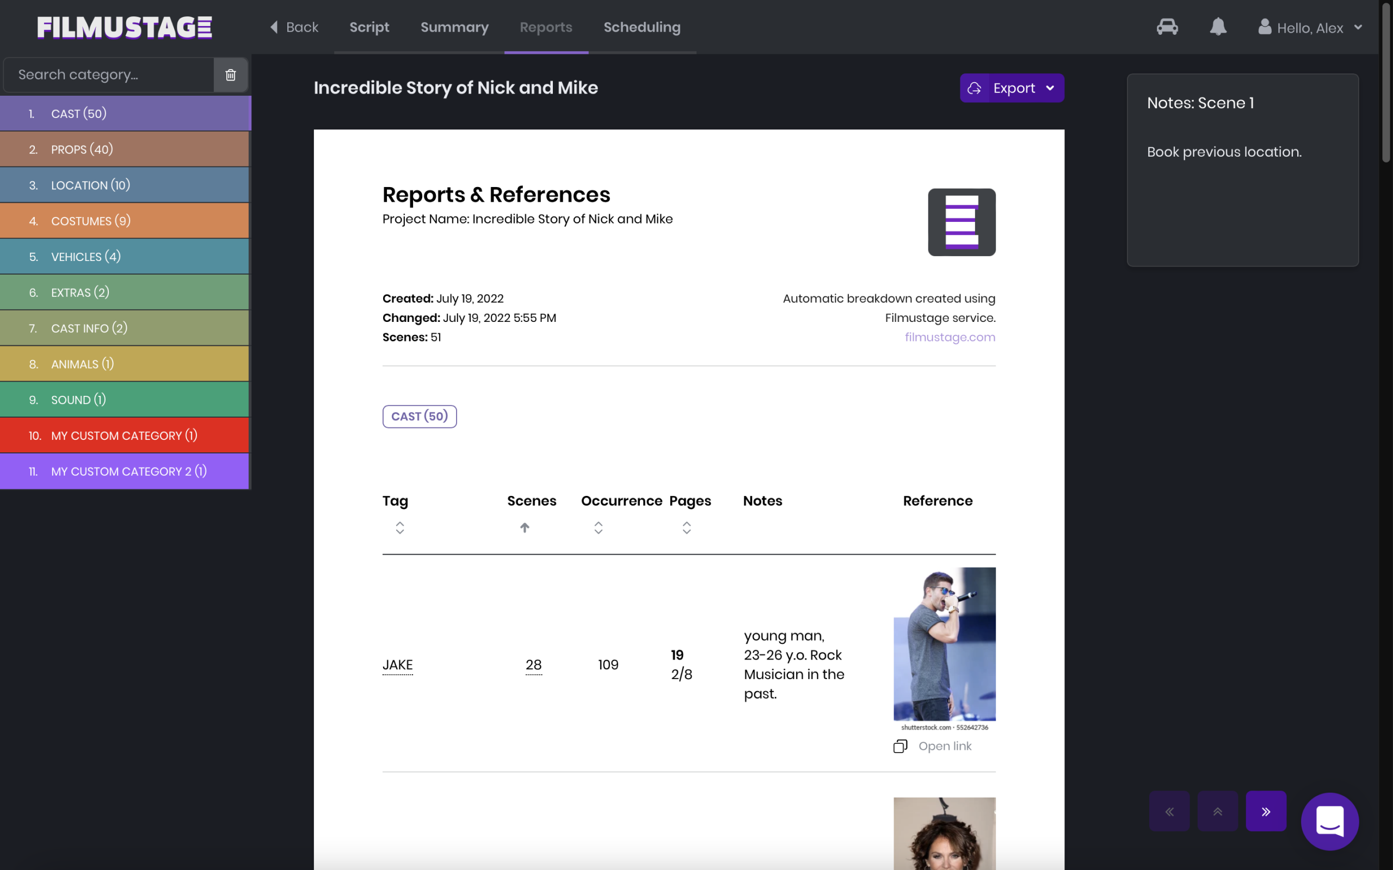Open the Summary tab

coord(454,27)
